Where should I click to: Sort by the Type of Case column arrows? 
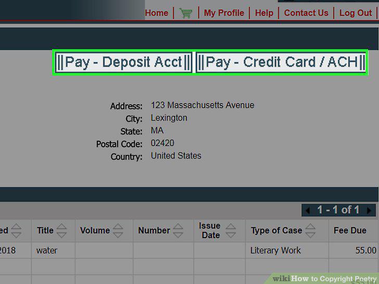pyautogui.click(x=310, y=230)
